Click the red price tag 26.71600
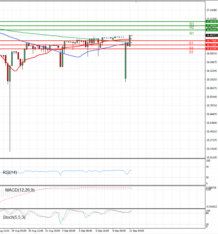The image size is (218, 234). pos(211,45)
